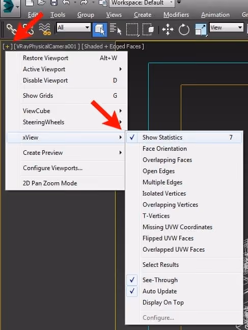Click the Open File icon

42,3
